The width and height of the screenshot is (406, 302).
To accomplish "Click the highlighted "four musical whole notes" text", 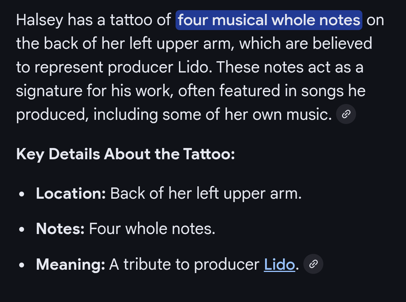I will pyautogui.click(x=269, y=20).
